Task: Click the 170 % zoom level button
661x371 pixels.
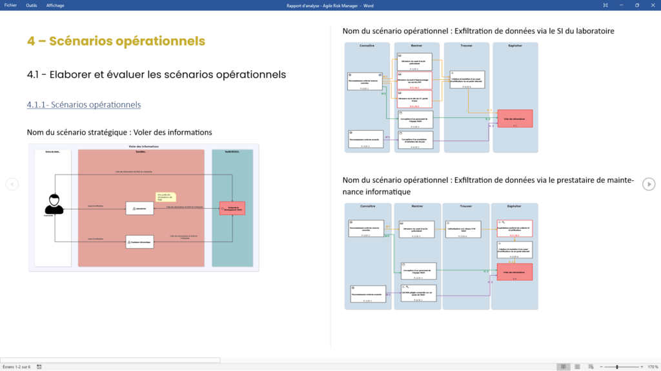Action: coord(653,366)
